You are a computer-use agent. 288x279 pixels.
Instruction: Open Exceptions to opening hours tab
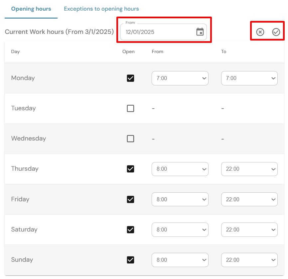tap(101, 9)
